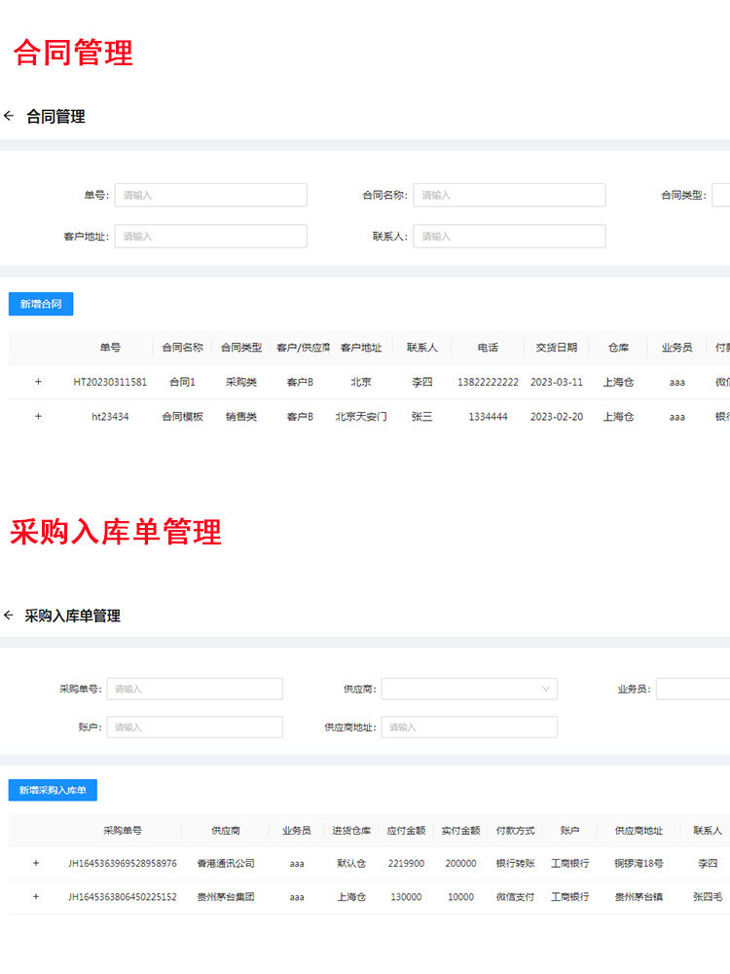Image resolution: width=730 pixels, height=974 pixels.
Task: Select phone cell 13822222222
Action: 488,382
